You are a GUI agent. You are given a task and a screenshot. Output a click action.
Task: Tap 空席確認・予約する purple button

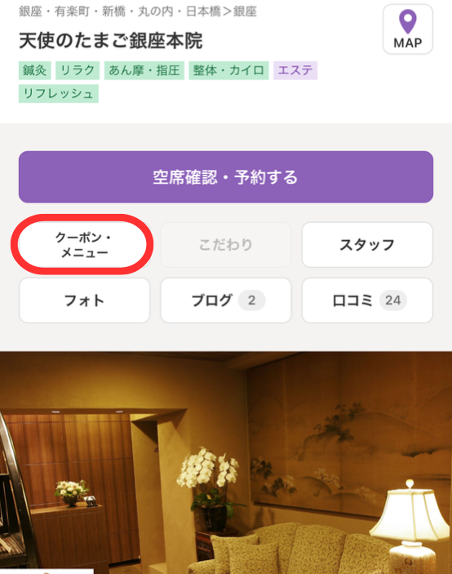(x=226, y=177)
